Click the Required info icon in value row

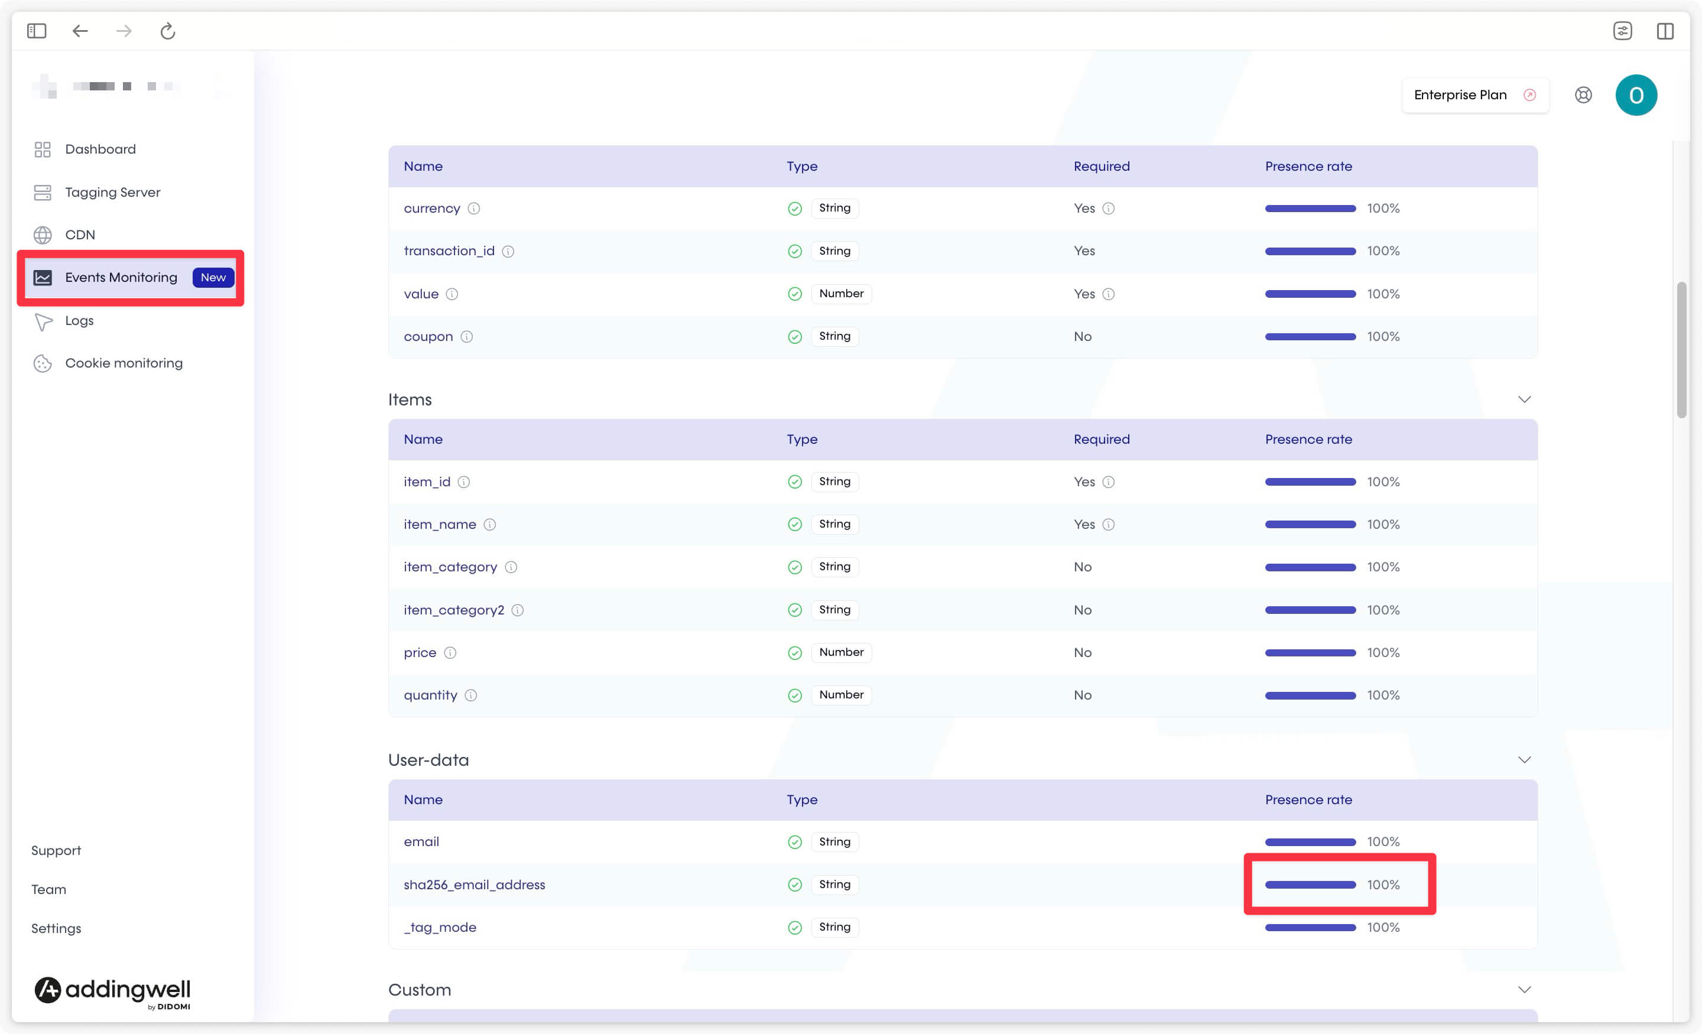tap(1109, 294)
